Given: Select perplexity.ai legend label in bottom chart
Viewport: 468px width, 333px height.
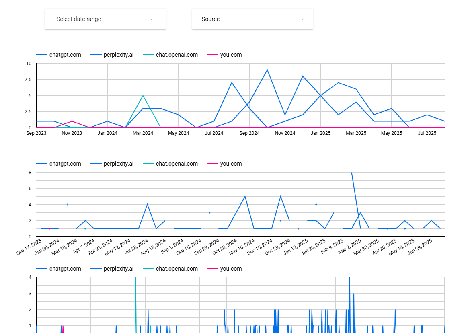Looking at the screenshot, I should (x=118, y=269).
